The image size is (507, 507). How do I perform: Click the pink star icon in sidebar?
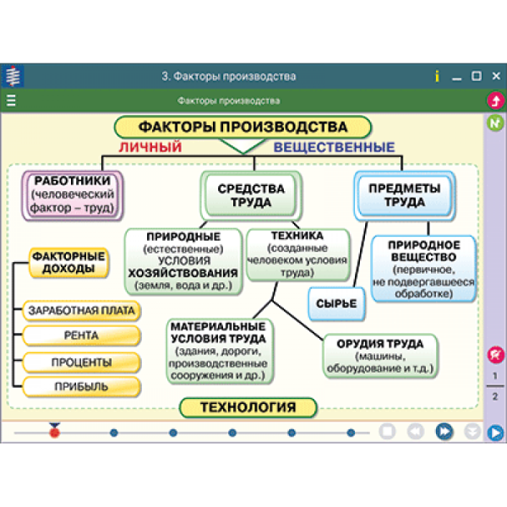click(x=495, y=355)
